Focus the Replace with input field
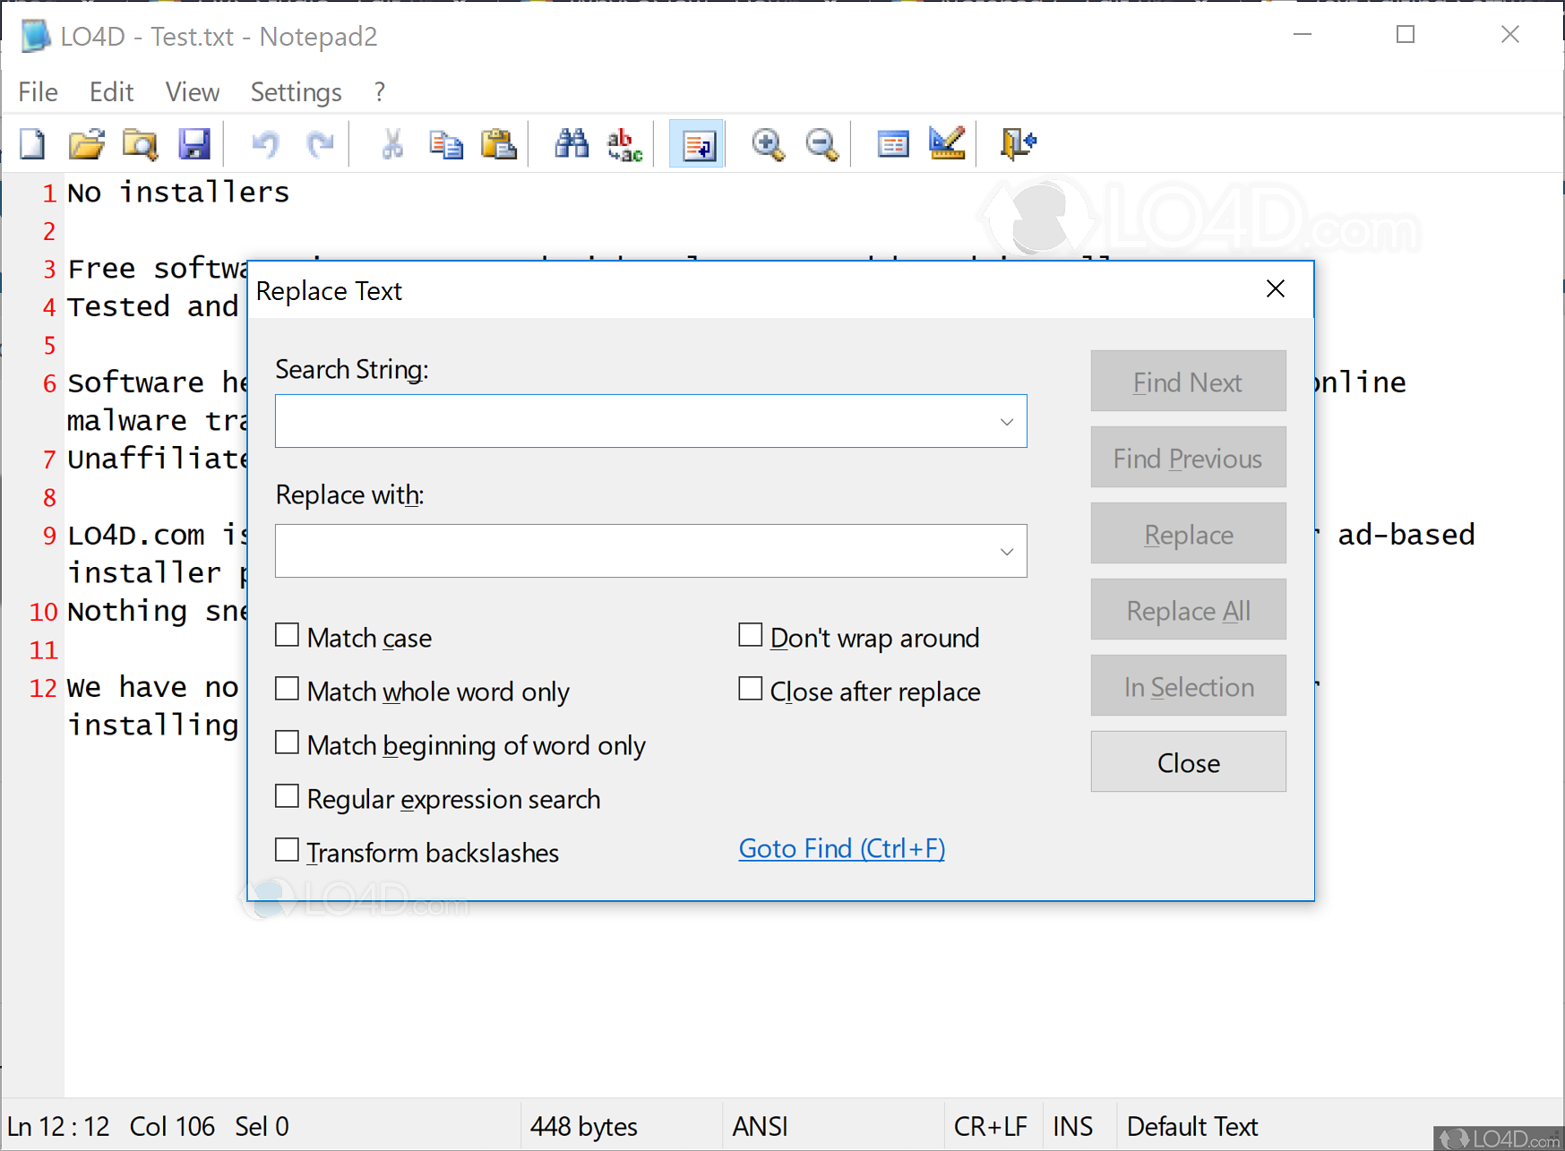The height and width of the screenshot is (1151, 1565). click(x=650, y=551)
